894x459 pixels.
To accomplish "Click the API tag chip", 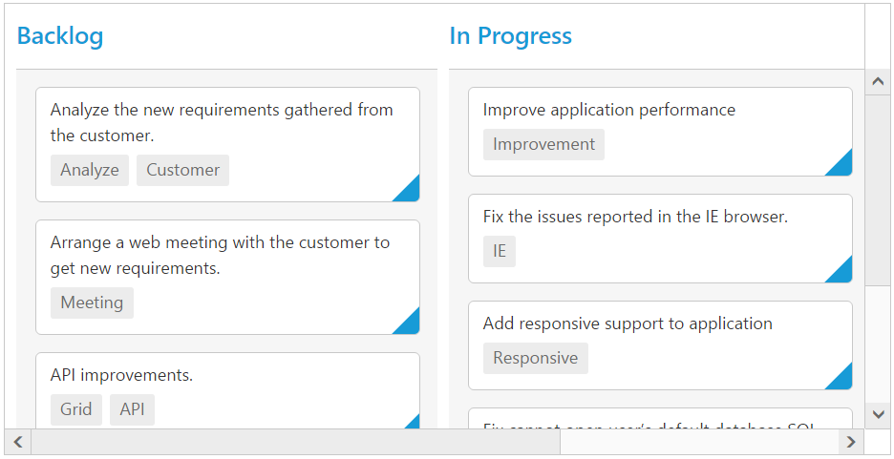I will click(x=132, y=409).
